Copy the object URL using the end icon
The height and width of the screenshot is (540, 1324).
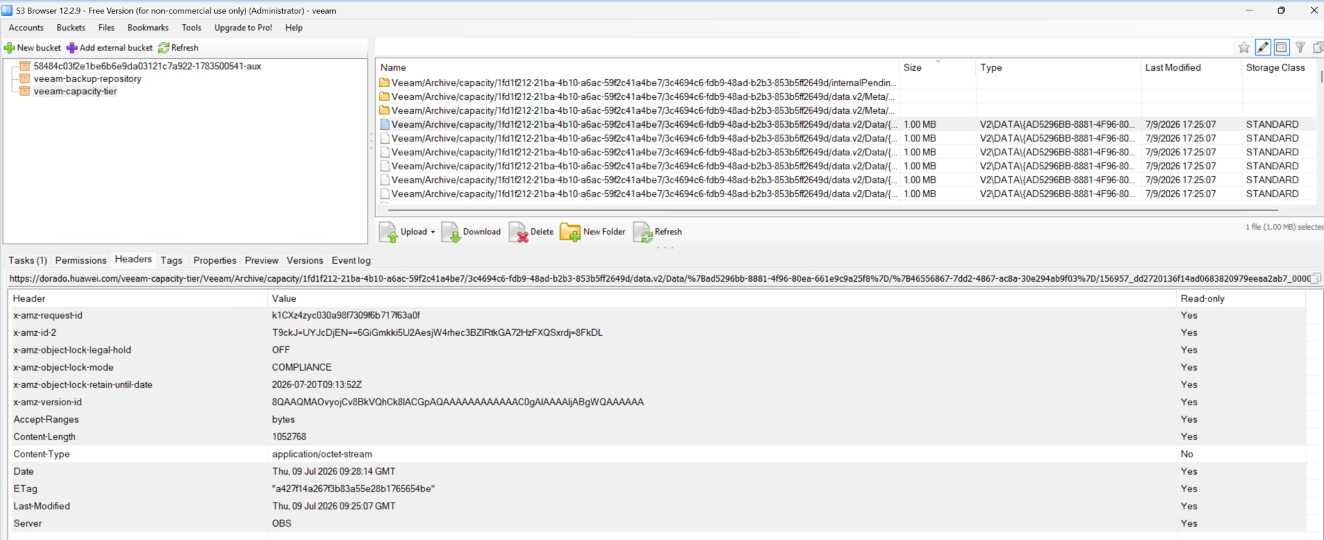click(x=1316, y=278)
